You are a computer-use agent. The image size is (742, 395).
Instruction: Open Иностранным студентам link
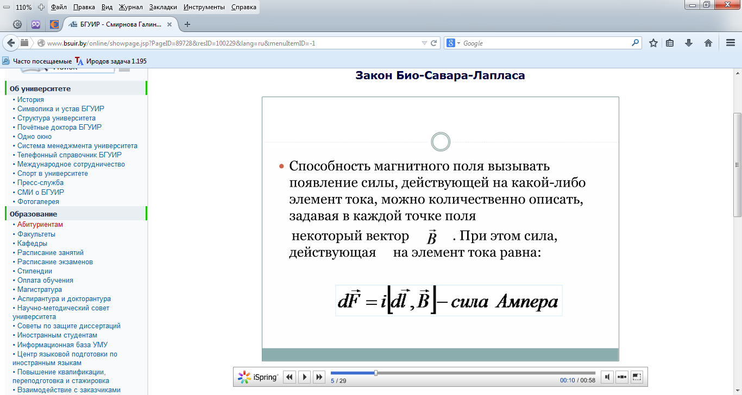click(x=57, y=335)
